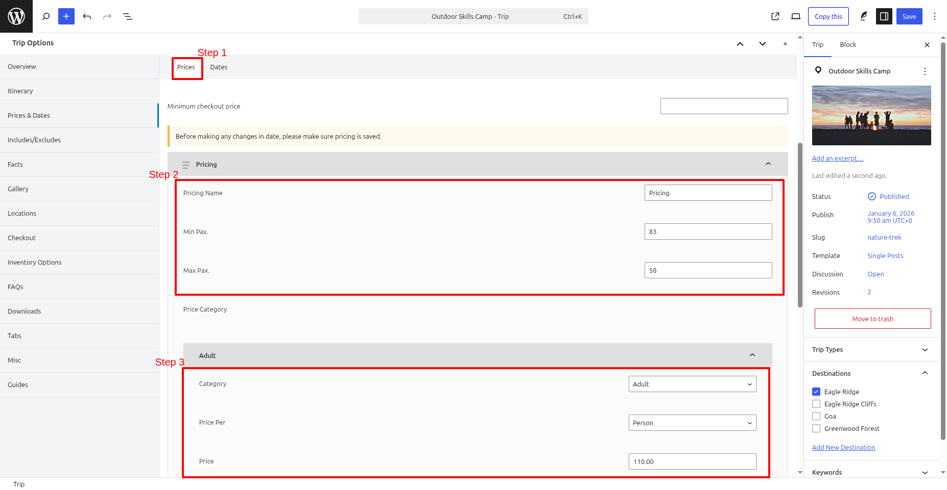The height and width of the screenshot is (490, 947).
Task: Click the Pricing Name input field
Action: [x=708, y=193]
